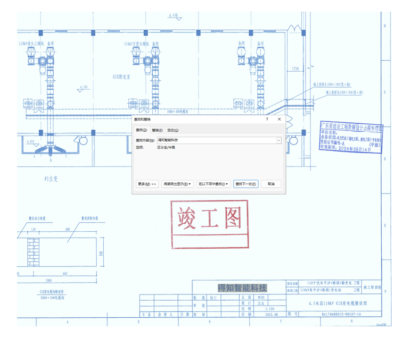Cancel the find dialog with 取消
Image resolution: width=403 pixels, height=338 pixels.
click(271, 184)
